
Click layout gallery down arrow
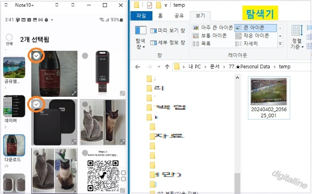click(280, 36)
